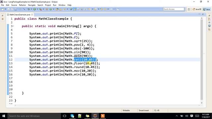The image size is (212, 119).
Task: Open the Forward history dropdown arrow
Action: pos(114,9)
